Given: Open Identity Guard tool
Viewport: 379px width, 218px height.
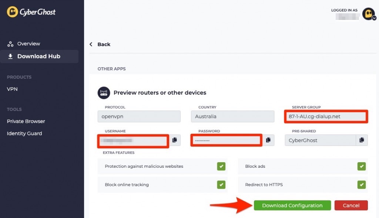Looking at the screenshot, I should 24,133.
